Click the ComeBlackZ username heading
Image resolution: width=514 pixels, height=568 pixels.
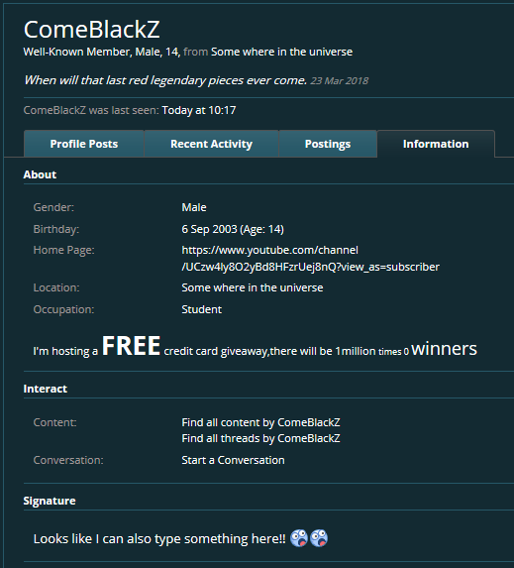tap(91, 29)
